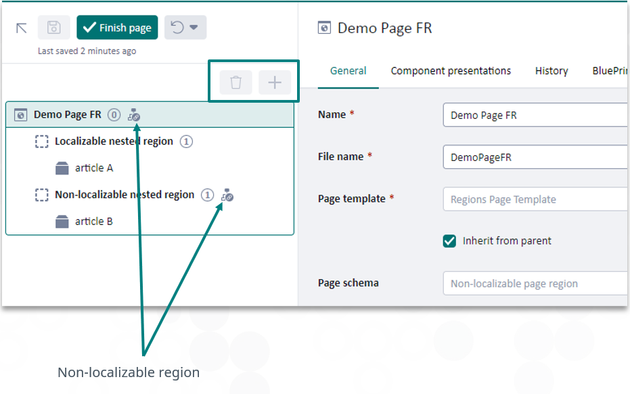Open the undo dropdown arrow

click(x=194, y=28)
